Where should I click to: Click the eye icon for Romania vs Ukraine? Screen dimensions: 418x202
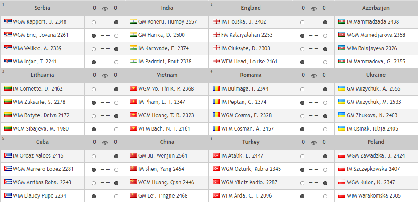(x=313, y=75)
